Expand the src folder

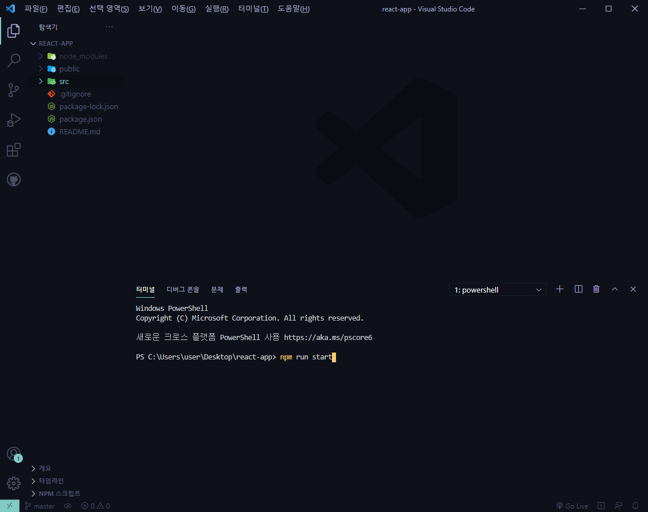pyautogui.click(x=75, y=81)
